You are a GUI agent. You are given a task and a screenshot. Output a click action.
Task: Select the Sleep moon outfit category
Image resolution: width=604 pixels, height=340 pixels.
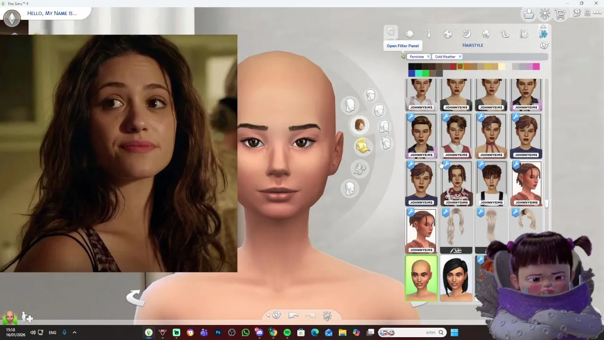pyautogui.click(x=467, y=34)
